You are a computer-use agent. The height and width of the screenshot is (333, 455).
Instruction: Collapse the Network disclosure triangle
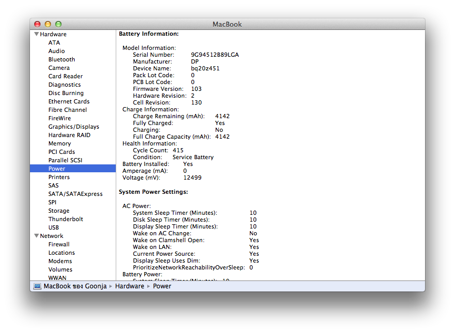click(x=36, y=235)
